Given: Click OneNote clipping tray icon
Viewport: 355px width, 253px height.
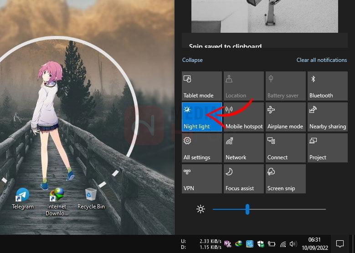Looking at the screenshot, I should pyautogui.click(x=228, y=244).
